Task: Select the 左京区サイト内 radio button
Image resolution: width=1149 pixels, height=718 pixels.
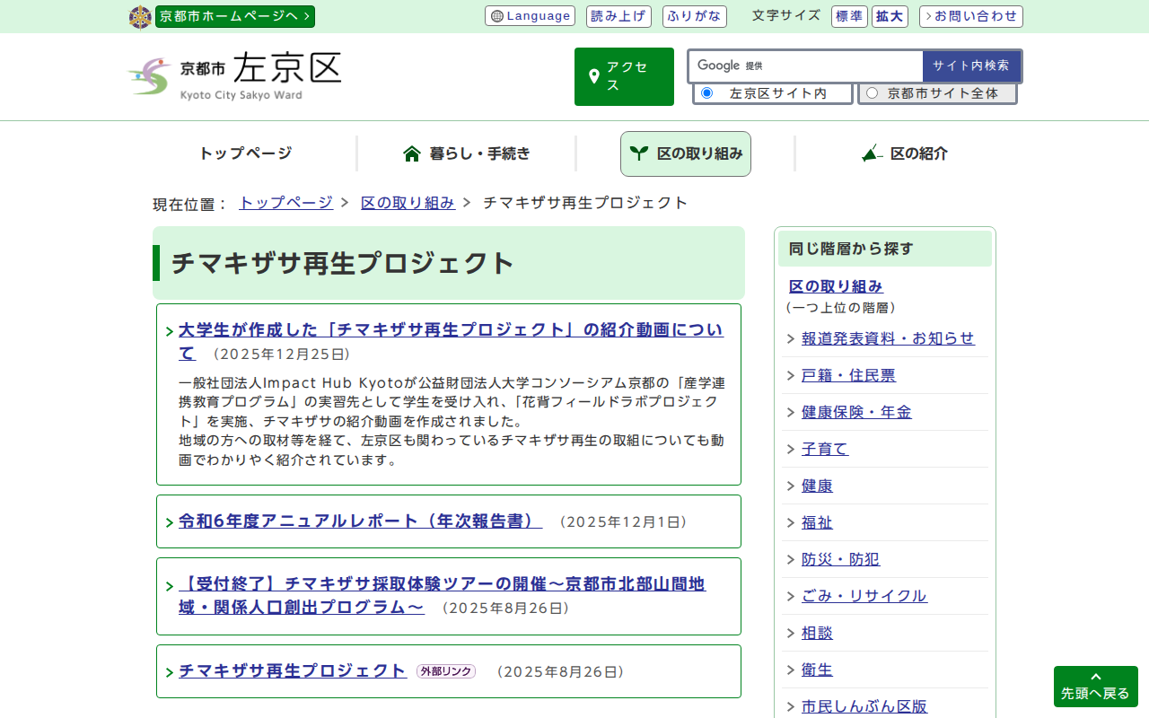Action: (x=707, y=93)
